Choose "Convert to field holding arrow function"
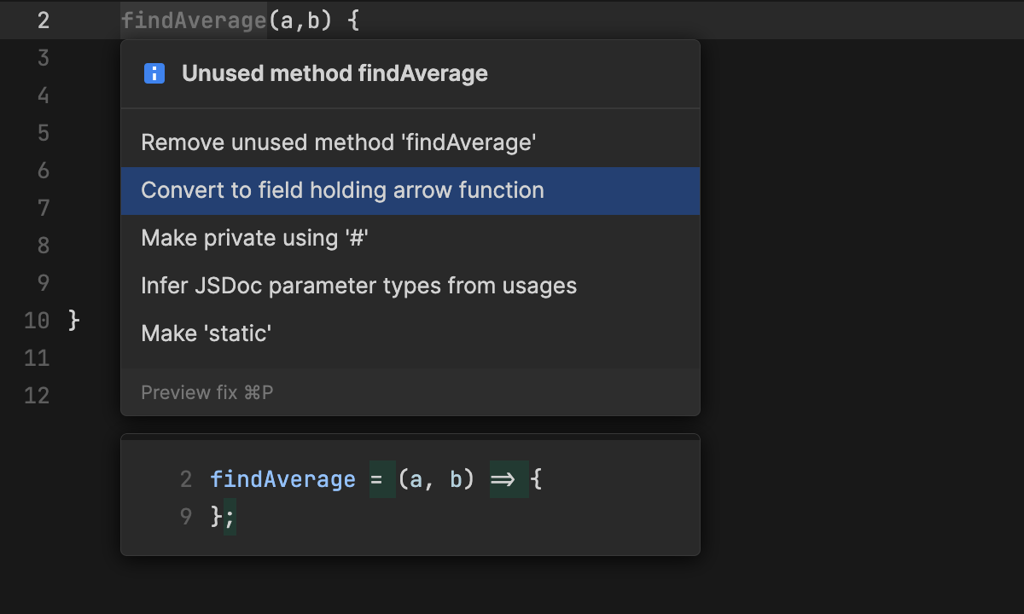 342,190
